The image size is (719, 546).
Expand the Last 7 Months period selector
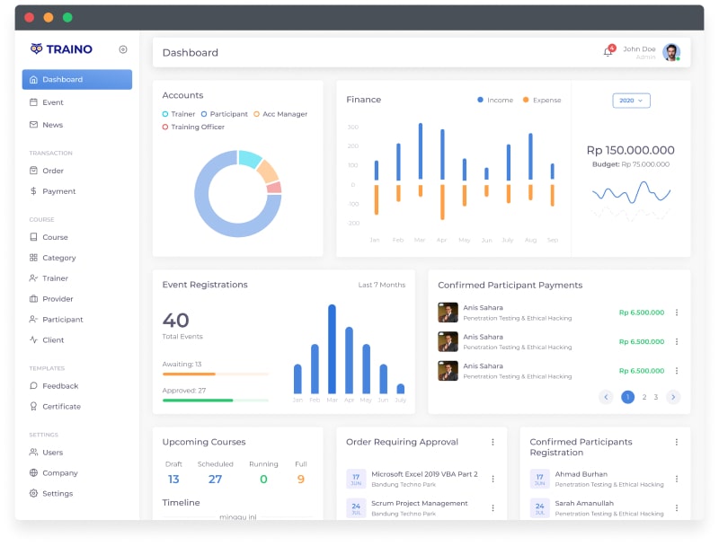point(381,285)
